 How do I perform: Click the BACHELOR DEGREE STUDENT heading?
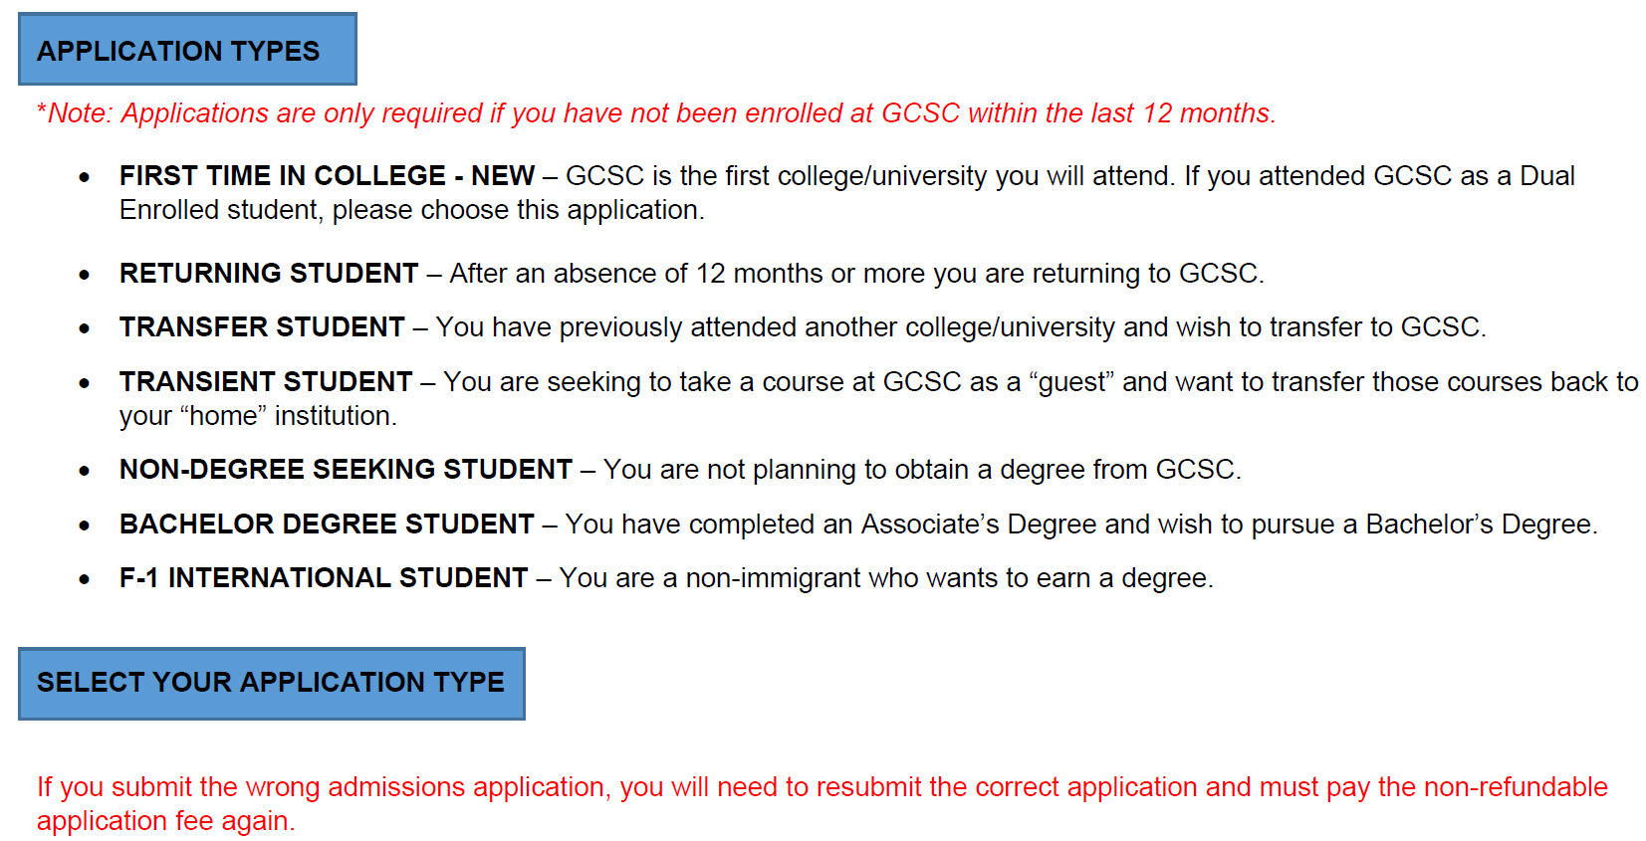click(327, 524)
